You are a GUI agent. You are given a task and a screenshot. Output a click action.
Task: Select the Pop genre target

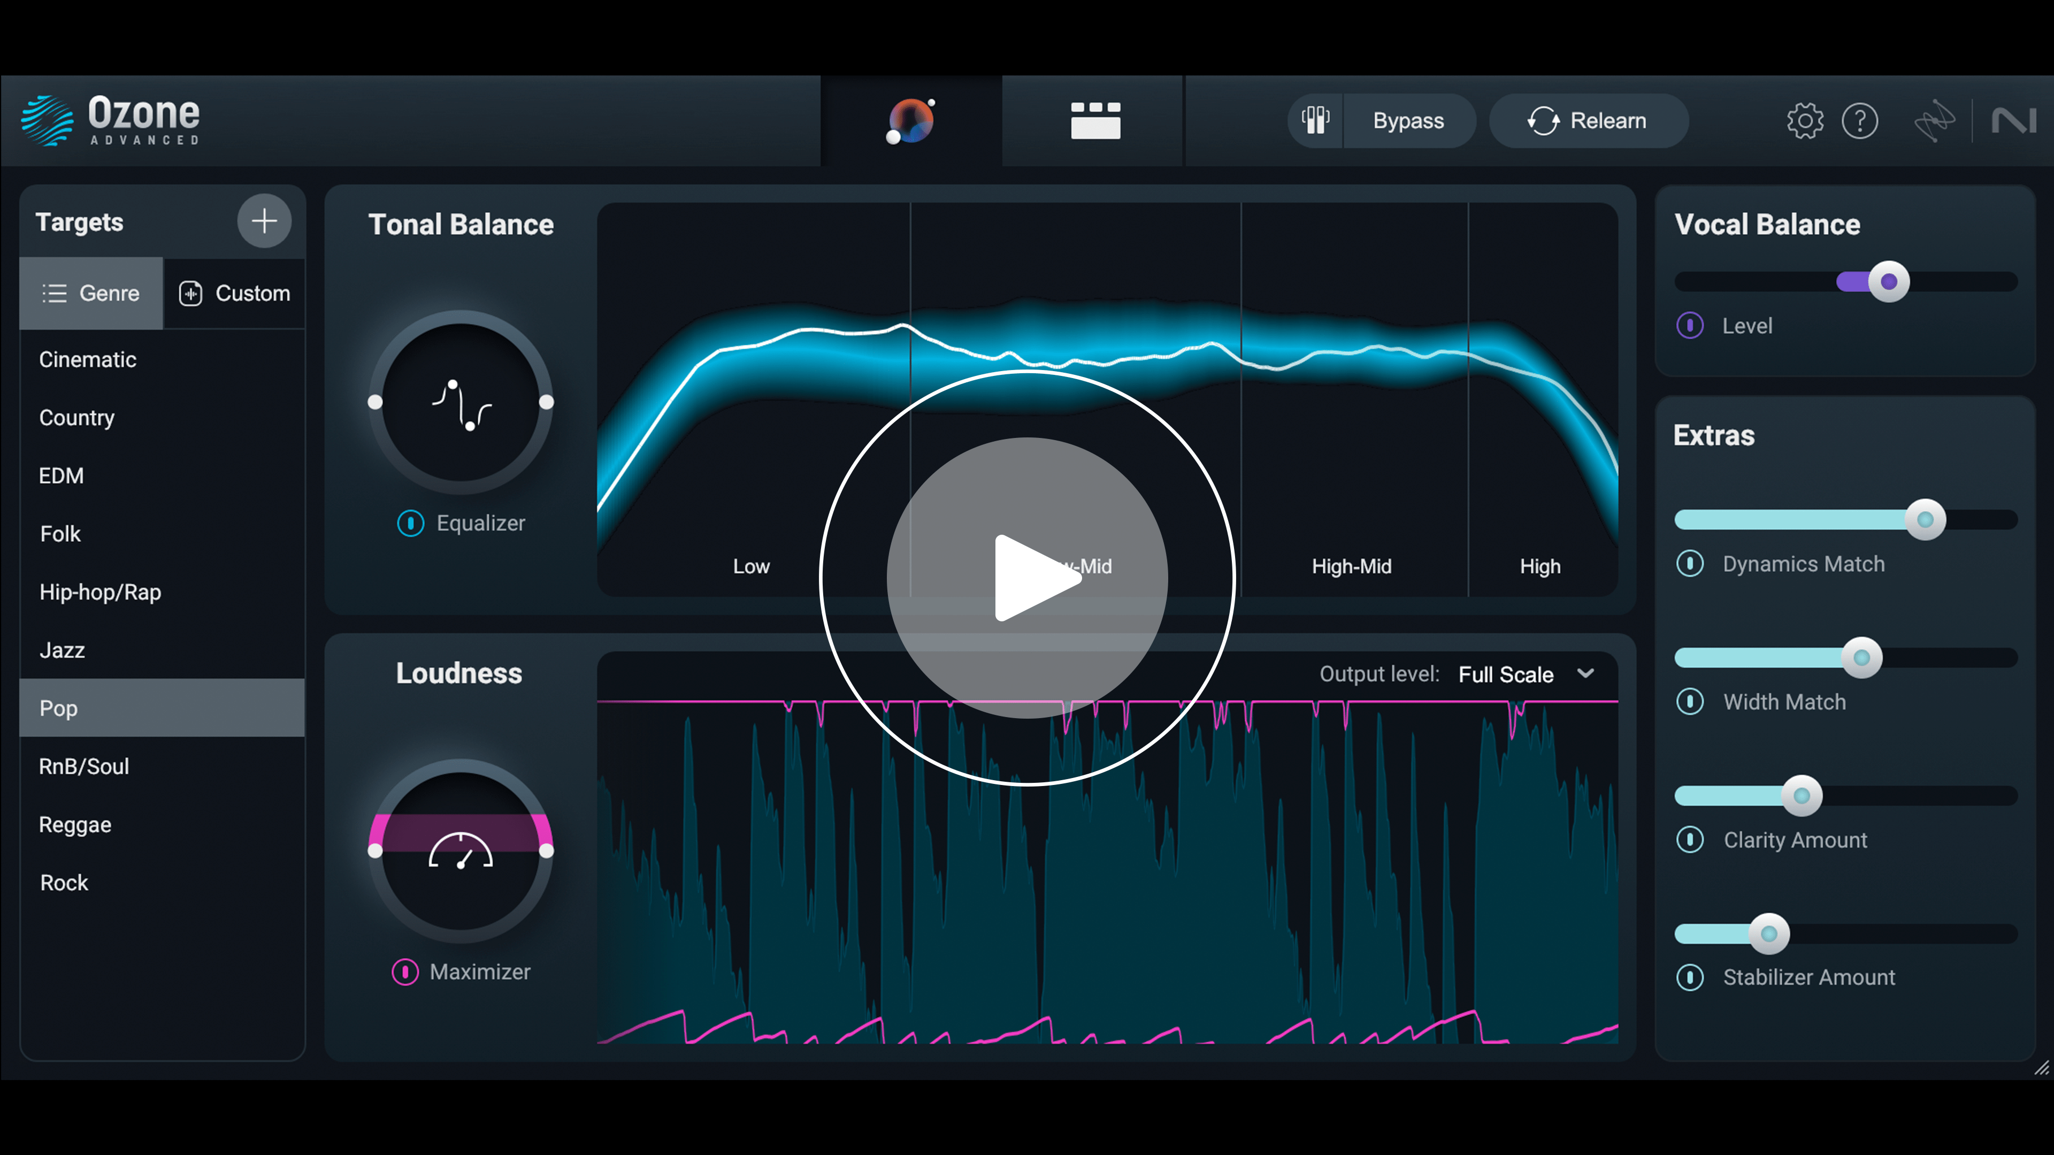(x=162, y=708)
